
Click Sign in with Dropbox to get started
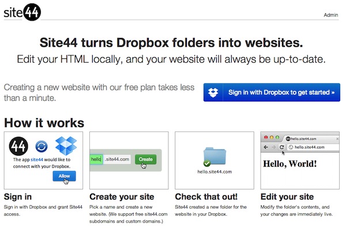(272, 92)
